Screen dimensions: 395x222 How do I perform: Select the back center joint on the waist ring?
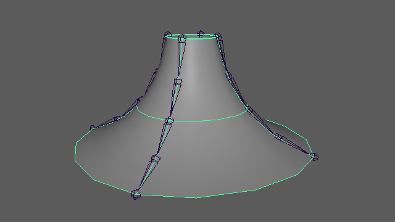tap(201, 34)
